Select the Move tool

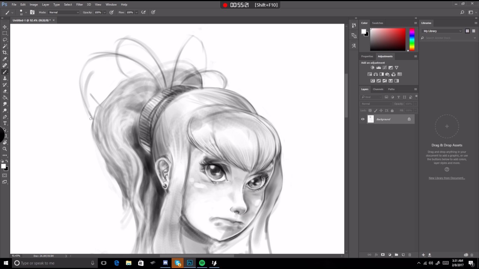coord(5,27)
